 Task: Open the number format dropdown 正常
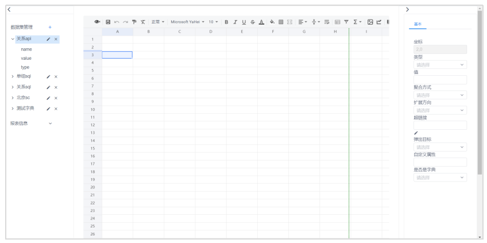158,22
